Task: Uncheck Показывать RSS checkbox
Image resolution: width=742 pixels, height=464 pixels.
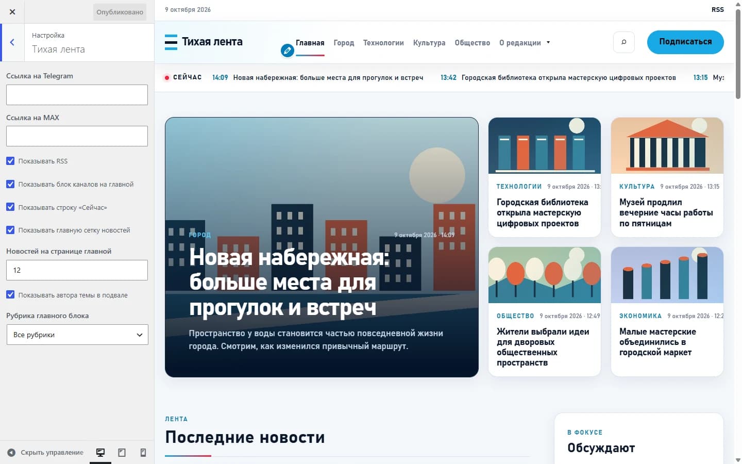Action: pyautogui.click(x=10, y=161)
